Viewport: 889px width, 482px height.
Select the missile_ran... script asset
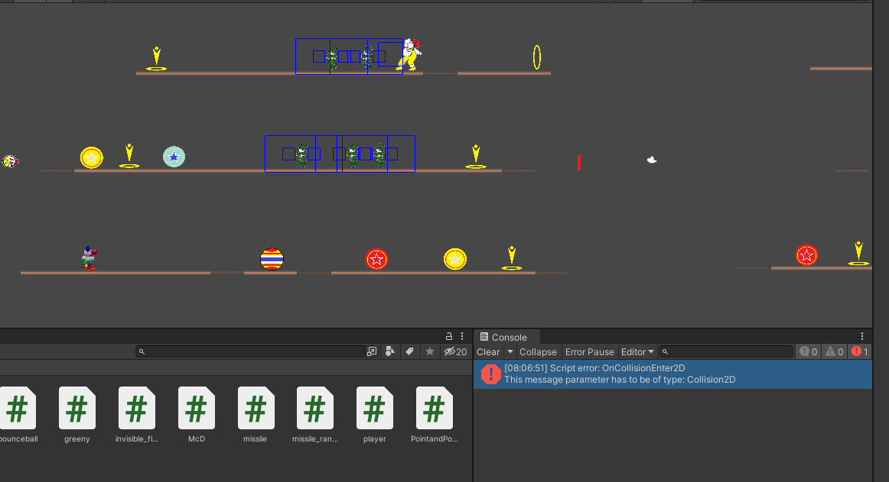click(315, 416)
